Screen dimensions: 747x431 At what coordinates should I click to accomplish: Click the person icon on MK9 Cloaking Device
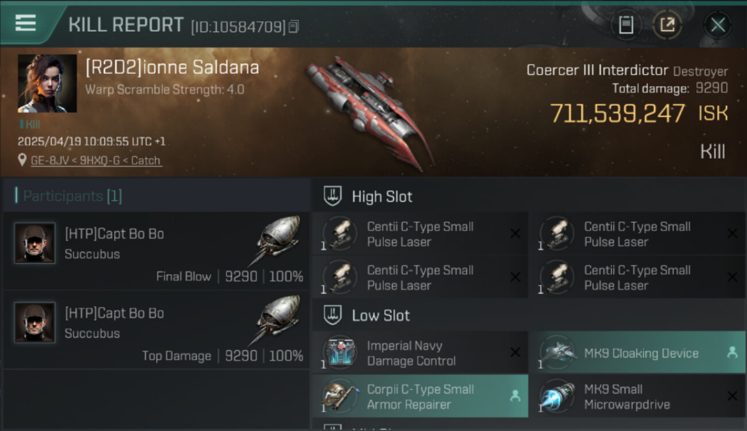732,353
